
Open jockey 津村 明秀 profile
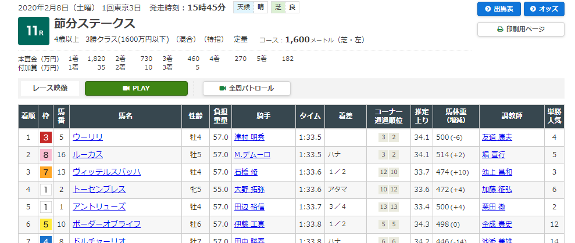click(249, 137)
